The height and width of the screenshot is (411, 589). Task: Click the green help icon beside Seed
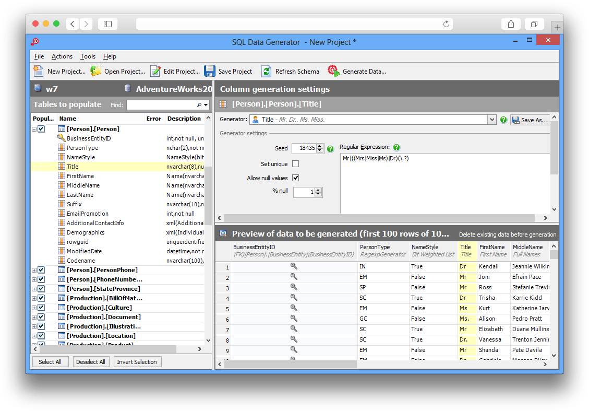click(330, 149)
